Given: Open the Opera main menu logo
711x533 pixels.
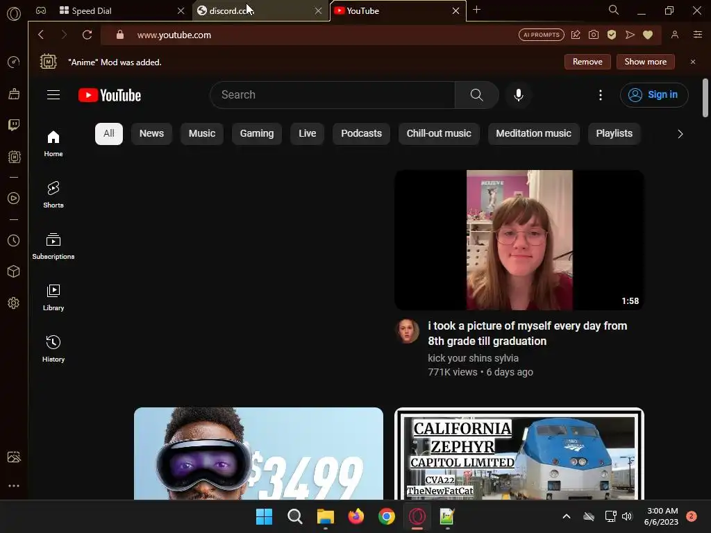Looking at the screenshot, I should tap(14, 14).
